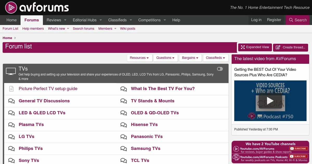
Task: Click the chat icon beside TV Stands & Mounts
Action: click(124, 101)
